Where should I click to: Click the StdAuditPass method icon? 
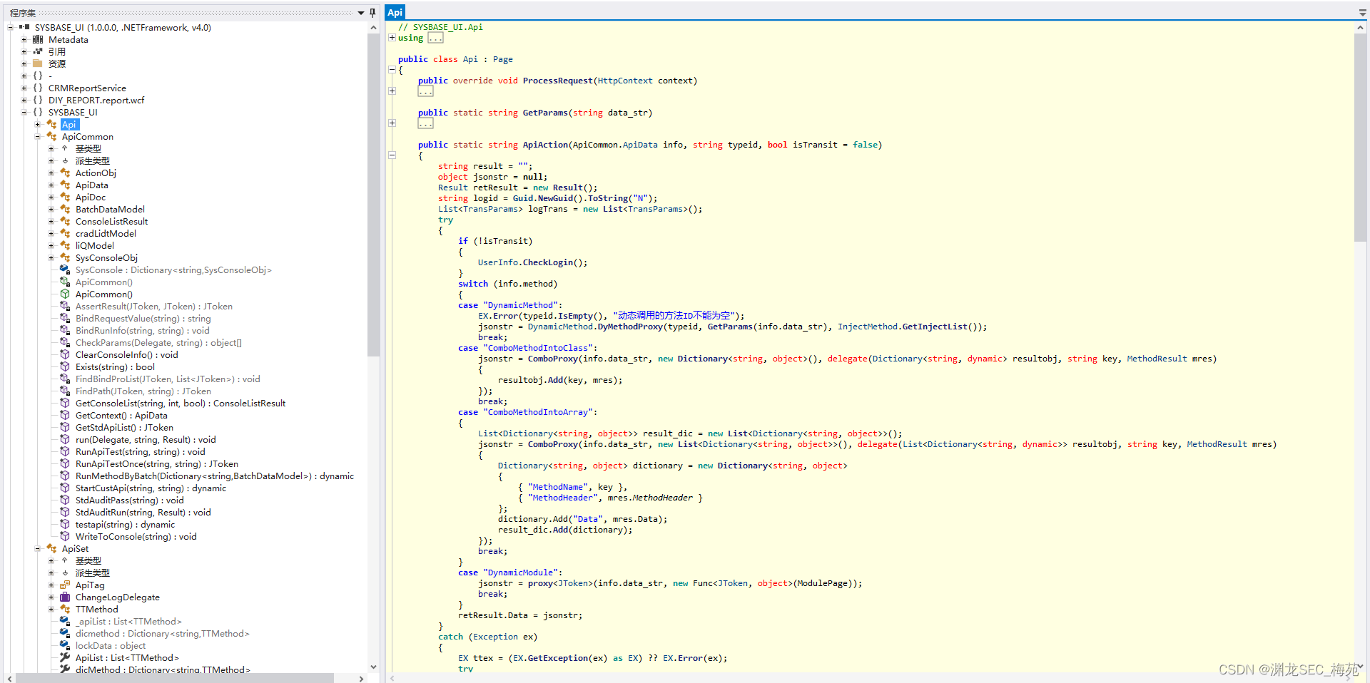point(65,500)
